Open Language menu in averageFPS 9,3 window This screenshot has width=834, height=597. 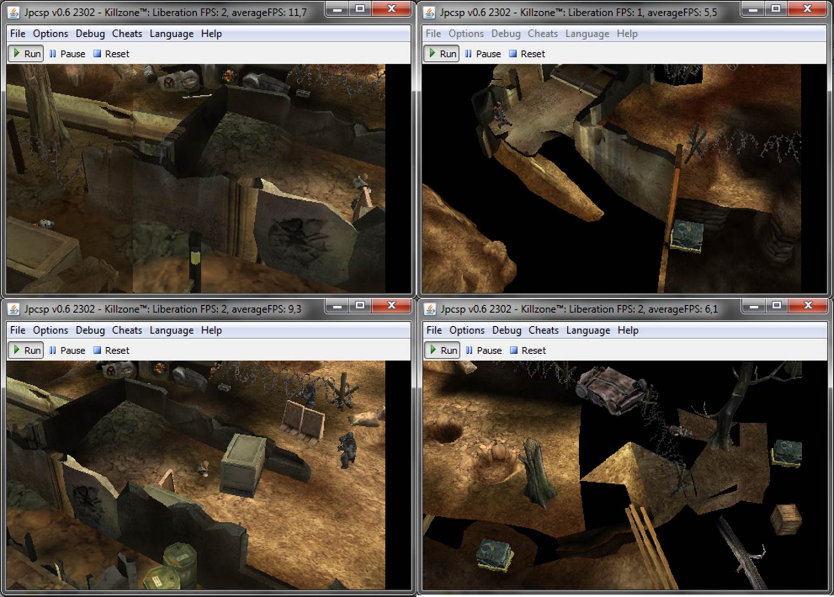[x=171, y=330]
